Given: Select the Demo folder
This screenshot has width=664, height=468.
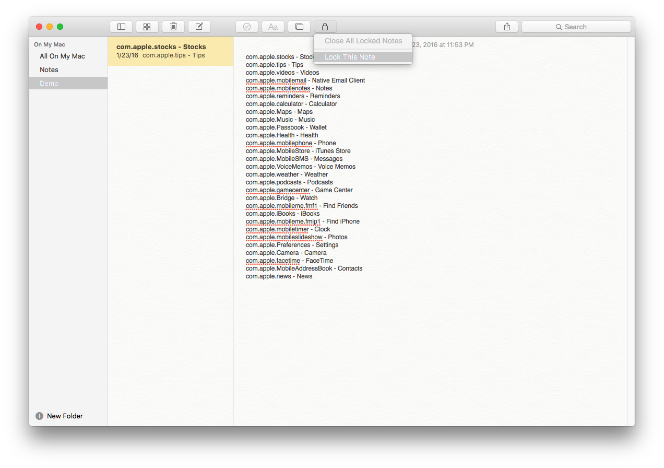Looking at the screenshot, I should click(x=68, y=83).
